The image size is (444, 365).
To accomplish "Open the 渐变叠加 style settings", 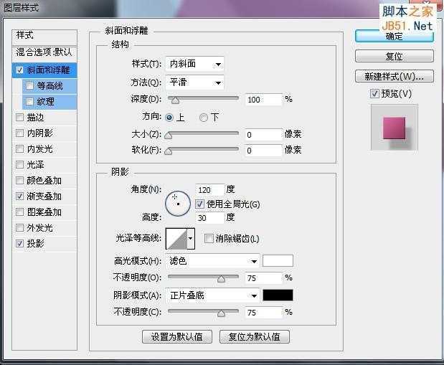I will [44, 196].
